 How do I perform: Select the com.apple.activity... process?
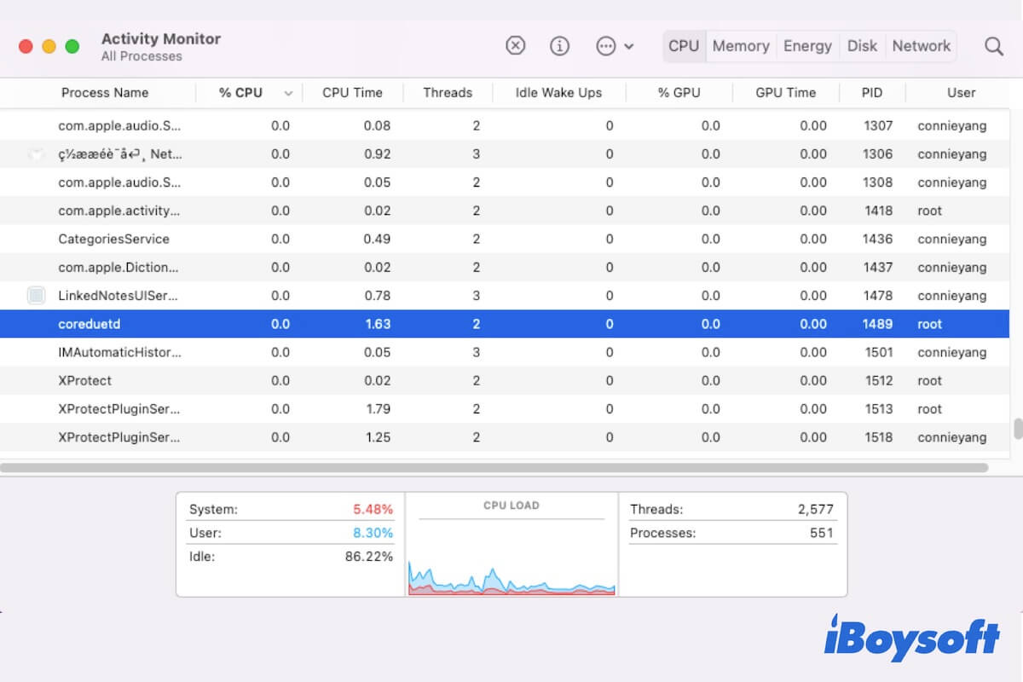pos(505,211)
